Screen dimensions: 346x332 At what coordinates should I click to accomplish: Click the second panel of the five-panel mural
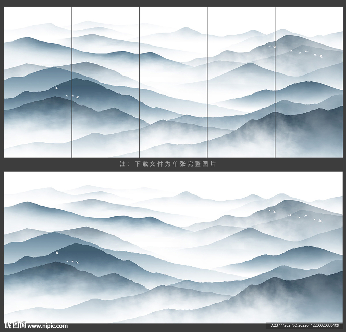coord(106,82)
